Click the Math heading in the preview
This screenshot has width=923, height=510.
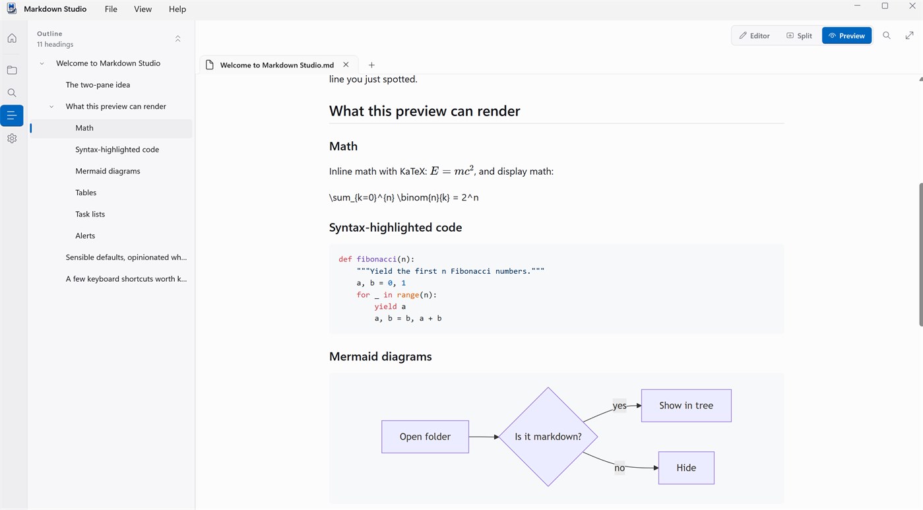point(343,146)
